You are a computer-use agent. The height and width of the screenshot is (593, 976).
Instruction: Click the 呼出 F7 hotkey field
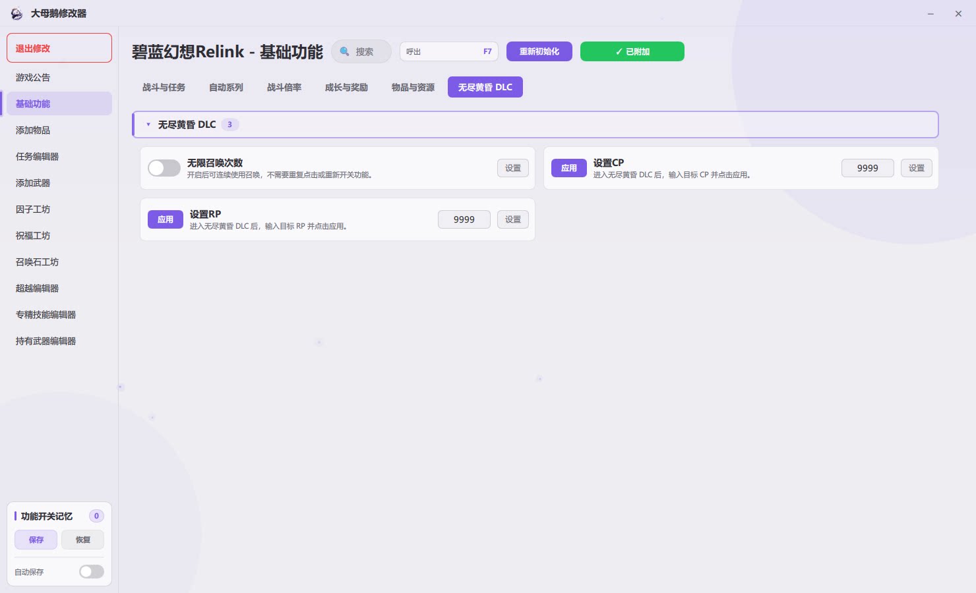[449, 51]
